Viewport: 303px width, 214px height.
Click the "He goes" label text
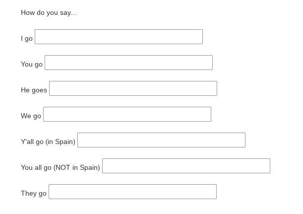coord(34,90)
